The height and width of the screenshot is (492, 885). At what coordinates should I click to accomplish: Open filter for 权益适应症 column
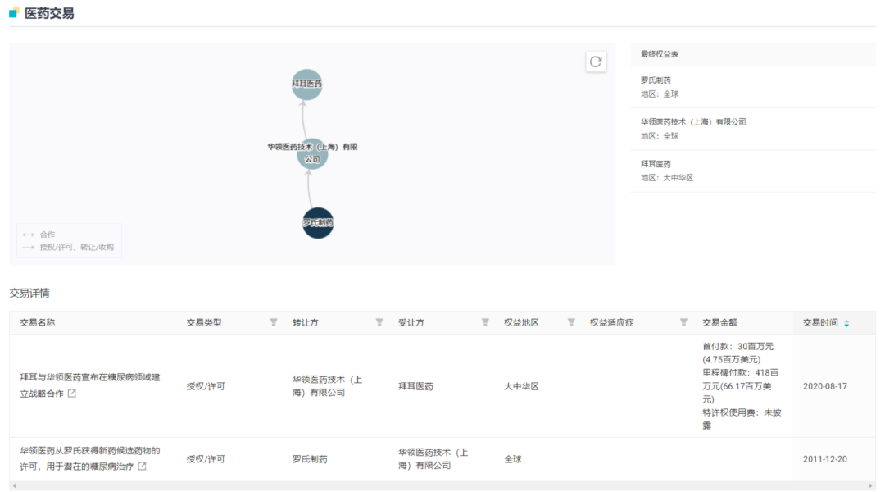683,322
